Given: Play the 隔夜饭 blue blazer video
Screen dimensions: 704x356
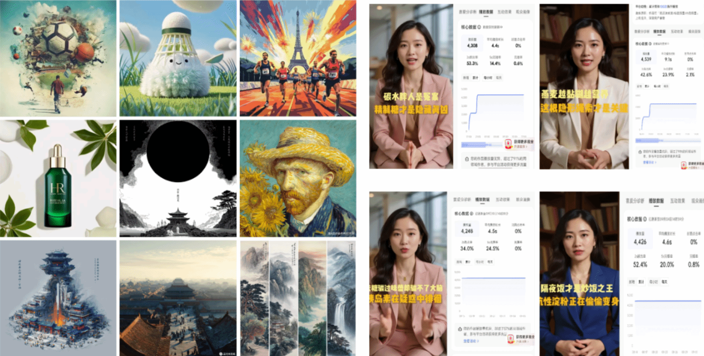Looking at the screenshot, I should [579, 274].
